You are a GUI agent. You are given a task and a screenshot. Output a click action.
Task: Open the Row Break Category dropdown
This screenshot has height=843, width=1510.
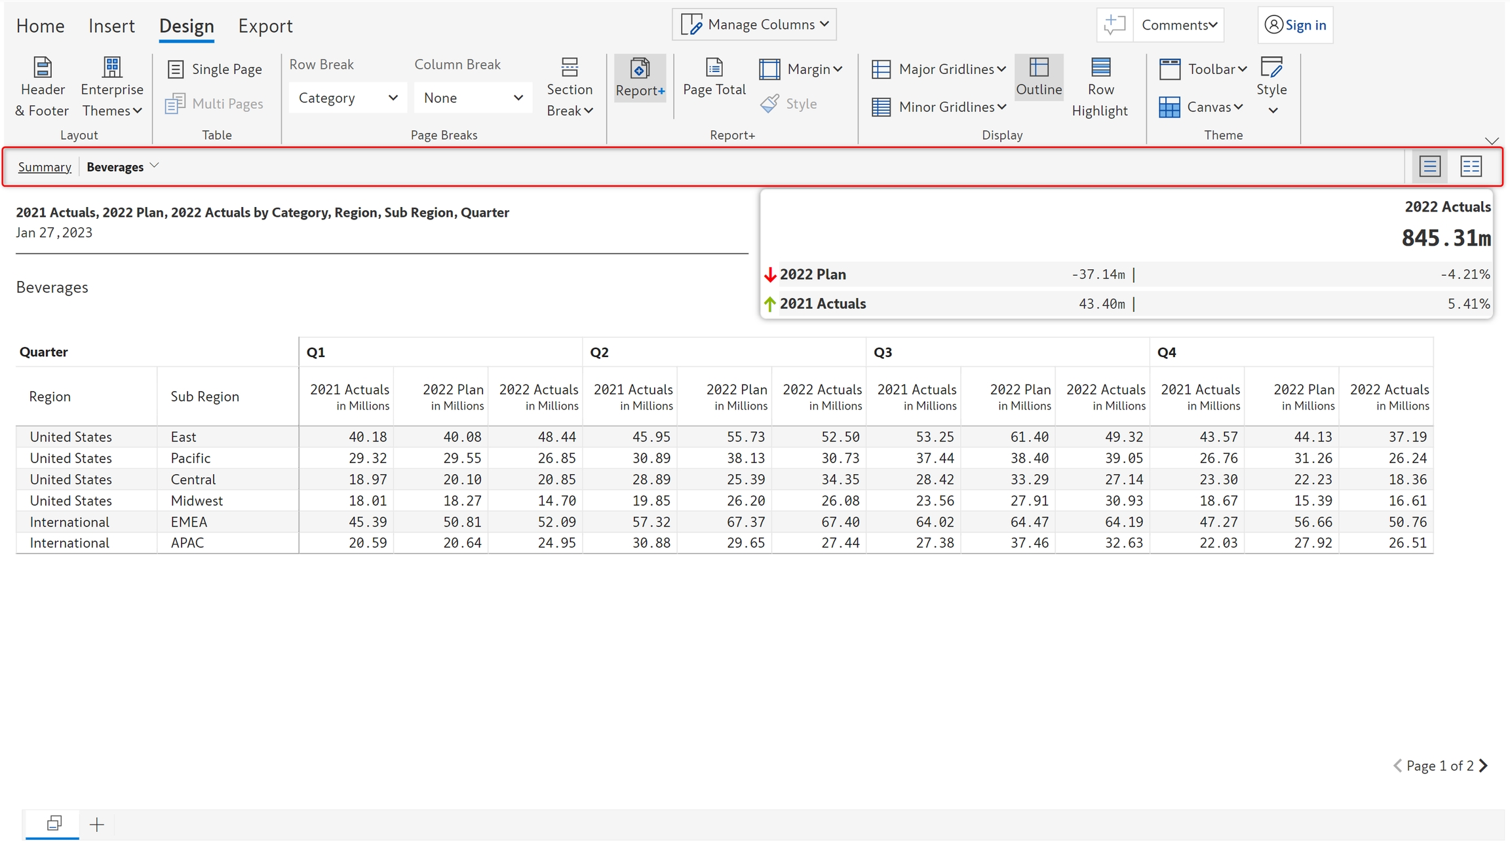click(x=347, y=98)
